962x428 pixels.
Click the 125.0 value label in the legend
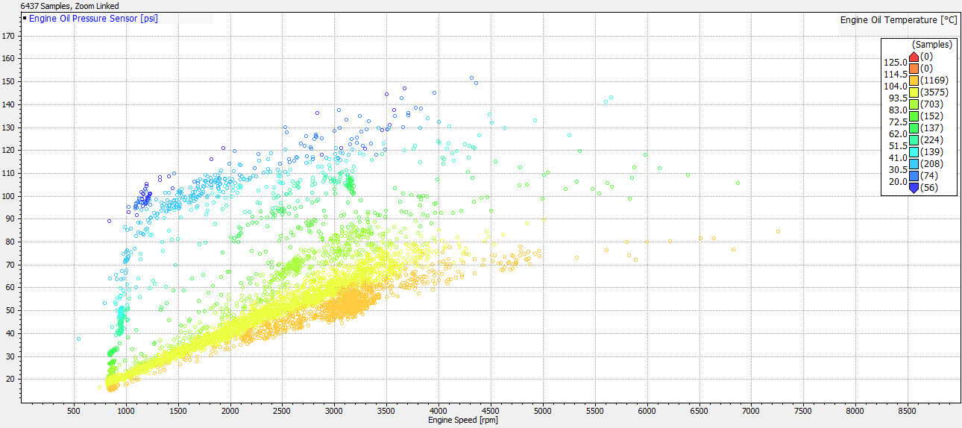[895, 63]
